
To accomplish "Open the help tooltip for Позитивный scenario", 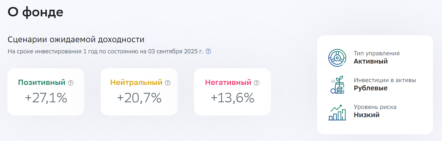I will coord(71,83).
